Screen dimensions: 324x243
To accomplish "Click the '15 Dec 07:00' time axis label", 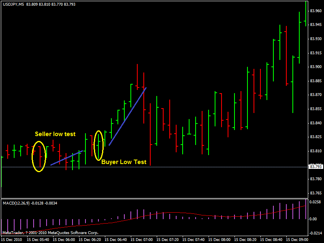I will (142, 240).
